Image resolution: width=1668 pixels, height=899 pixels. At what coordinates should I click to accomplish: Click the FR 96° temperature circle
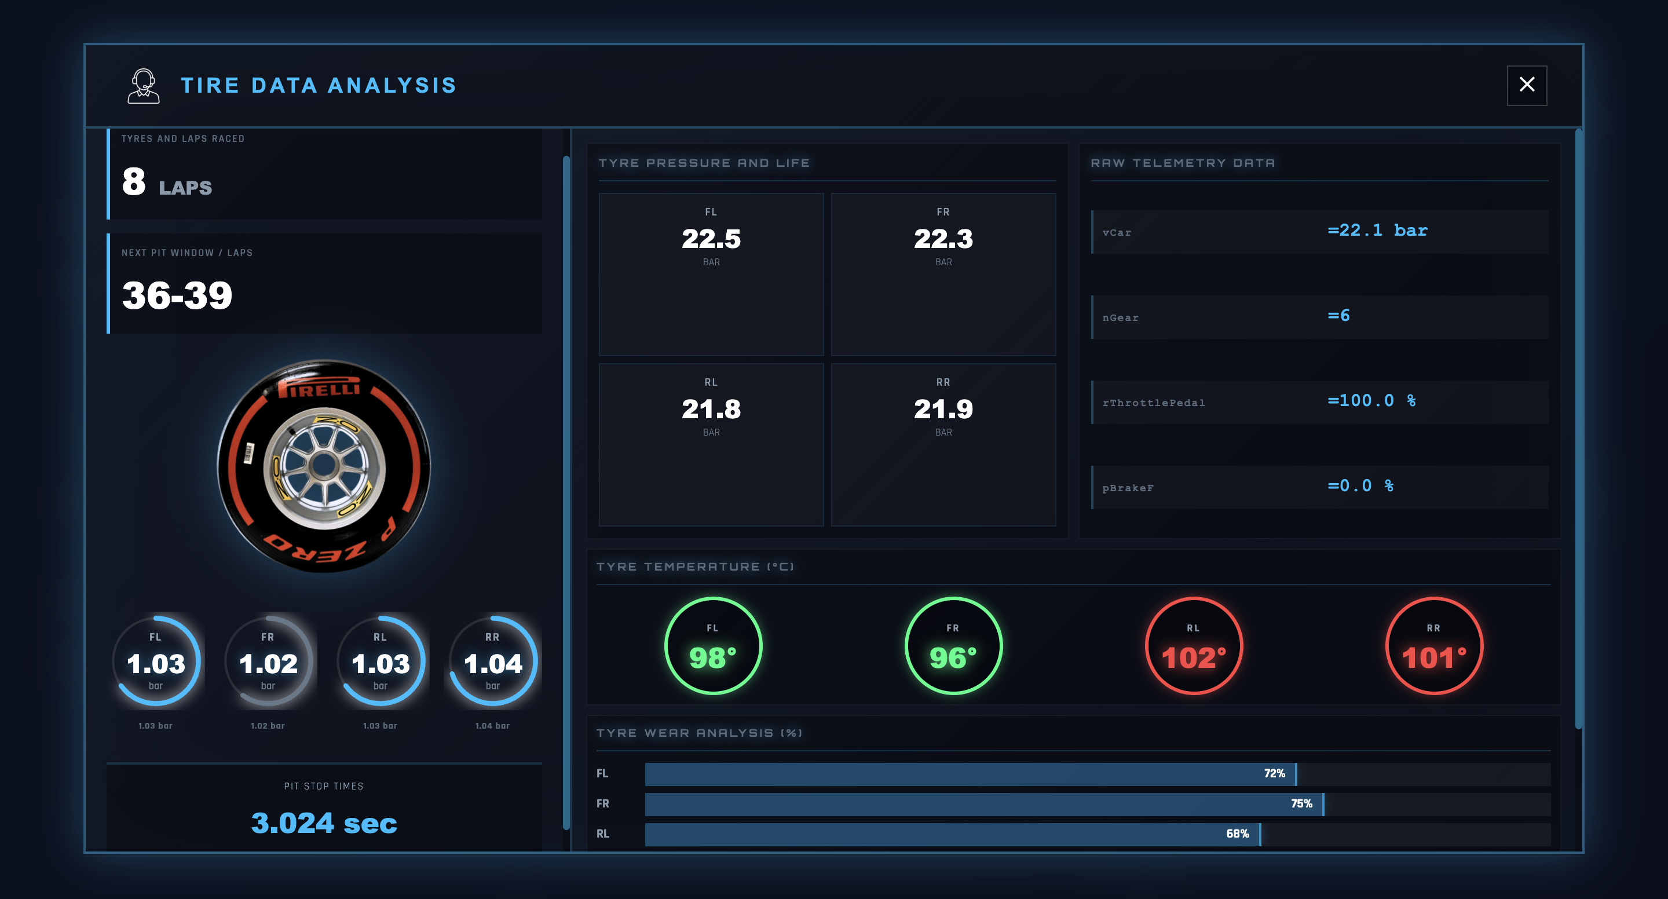(x=953, y=646)
